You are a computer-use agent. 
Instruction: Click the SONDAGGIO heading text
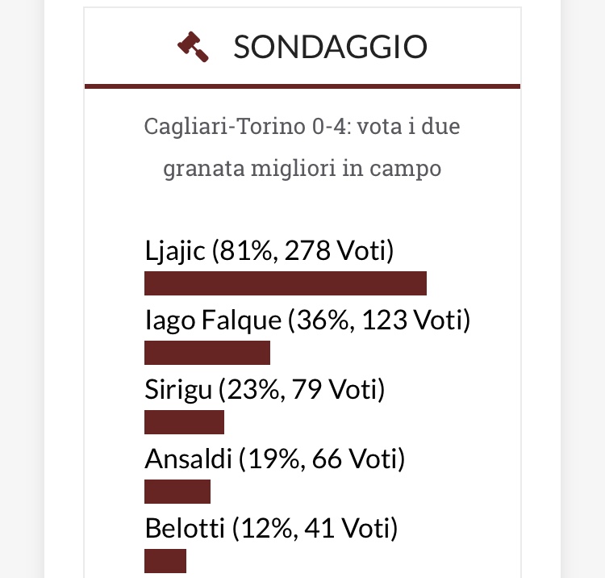coord(330,48)
